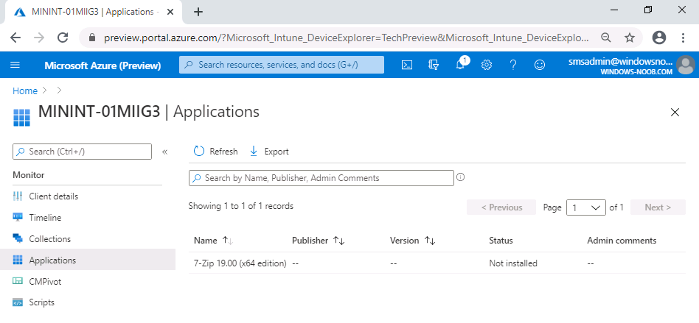699x323 pixels.
Task: Close the Applications blade with X
Action: [675, 113]
